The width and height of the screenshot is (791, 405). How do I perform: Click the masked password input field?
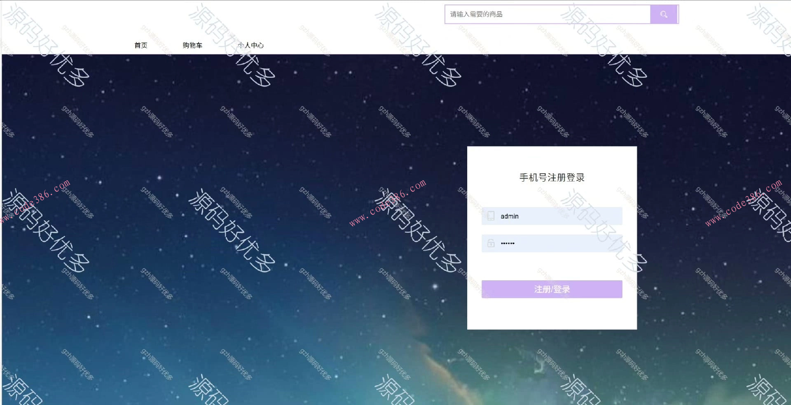tap(552, 243)
